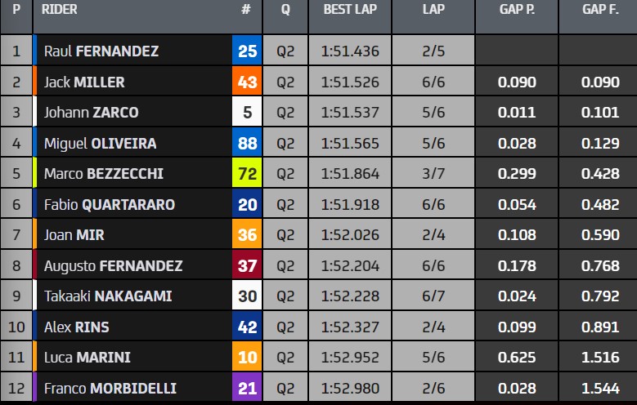Viewport: 637px width, 405px height.
Task: Click the orange number 43 badge
Action: click(247, 82)
